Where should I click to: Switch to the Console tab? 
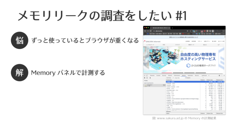(x=158, y=75)
